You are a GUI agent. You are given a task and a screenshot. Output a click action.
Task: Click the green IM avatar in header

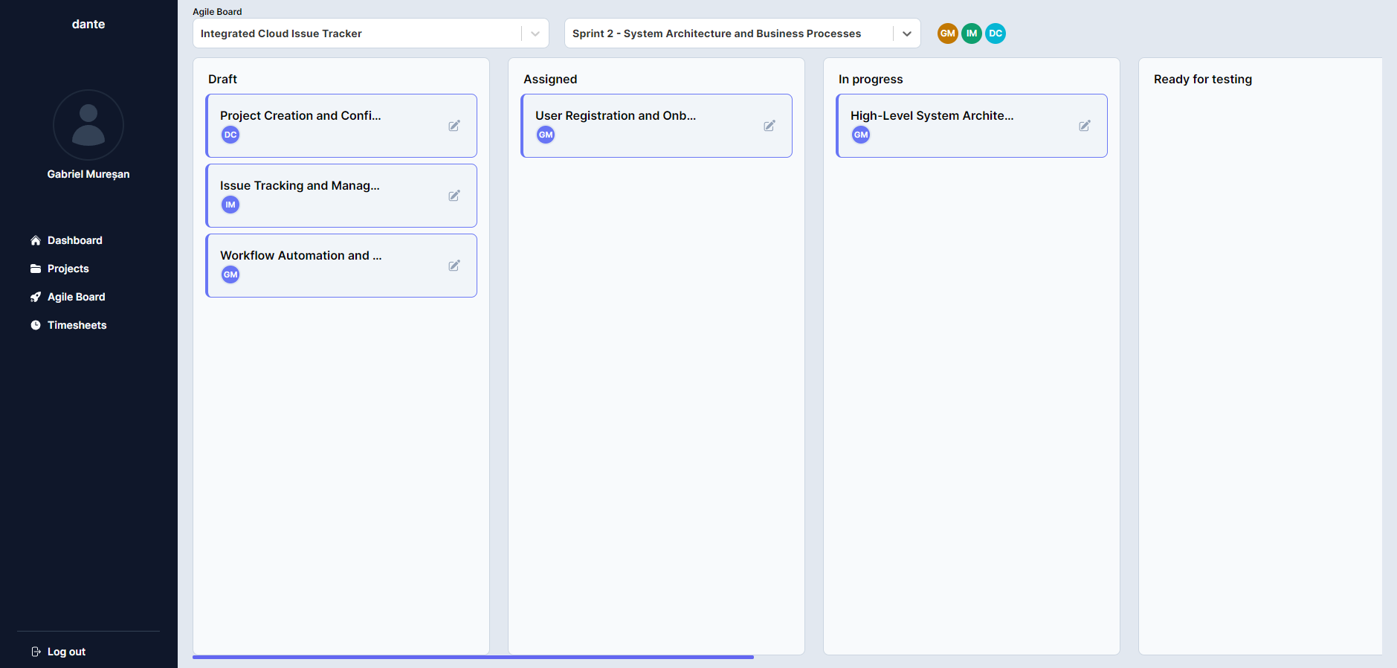point(972,33)
